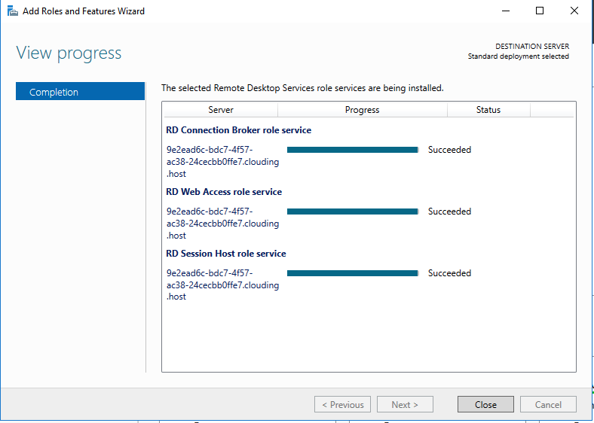Close the wizard with the X icon
This screenshot has width=594, height=423.
[x=574, y=11]
